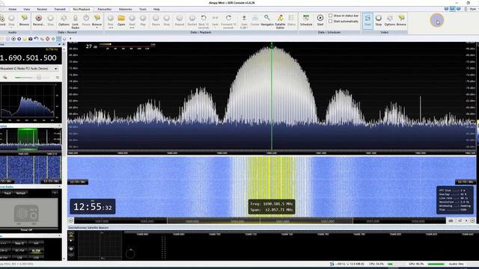Click the Video Stop button
This screenshot has height=269, width=479.
pos(379,20)
